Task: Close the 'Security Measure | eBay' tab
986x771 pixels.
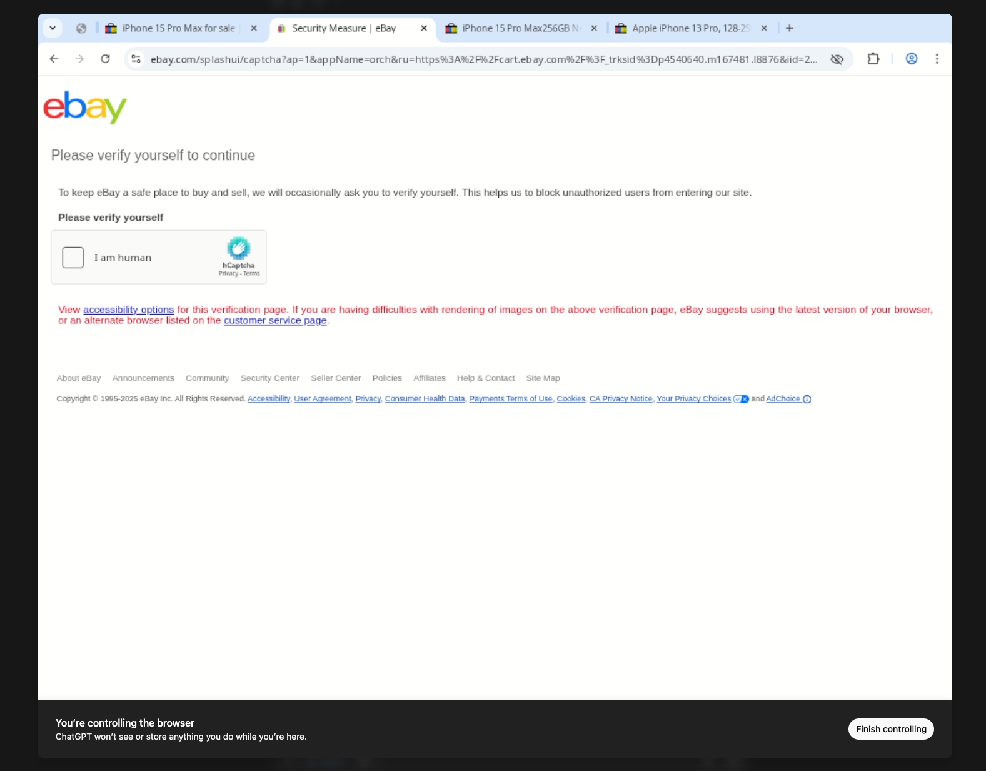Action: pyautogui.click(x=424, y=28)
